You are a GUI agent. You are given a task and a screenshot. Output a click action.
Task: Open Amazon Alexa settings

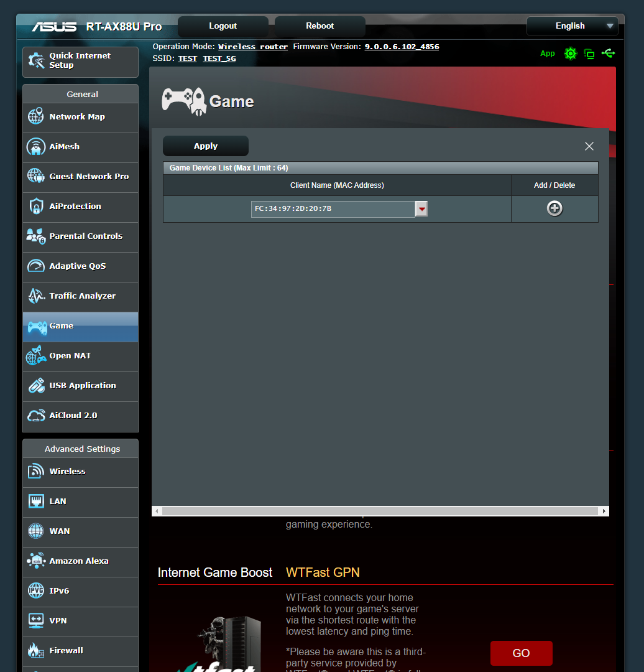click(81, 561)
